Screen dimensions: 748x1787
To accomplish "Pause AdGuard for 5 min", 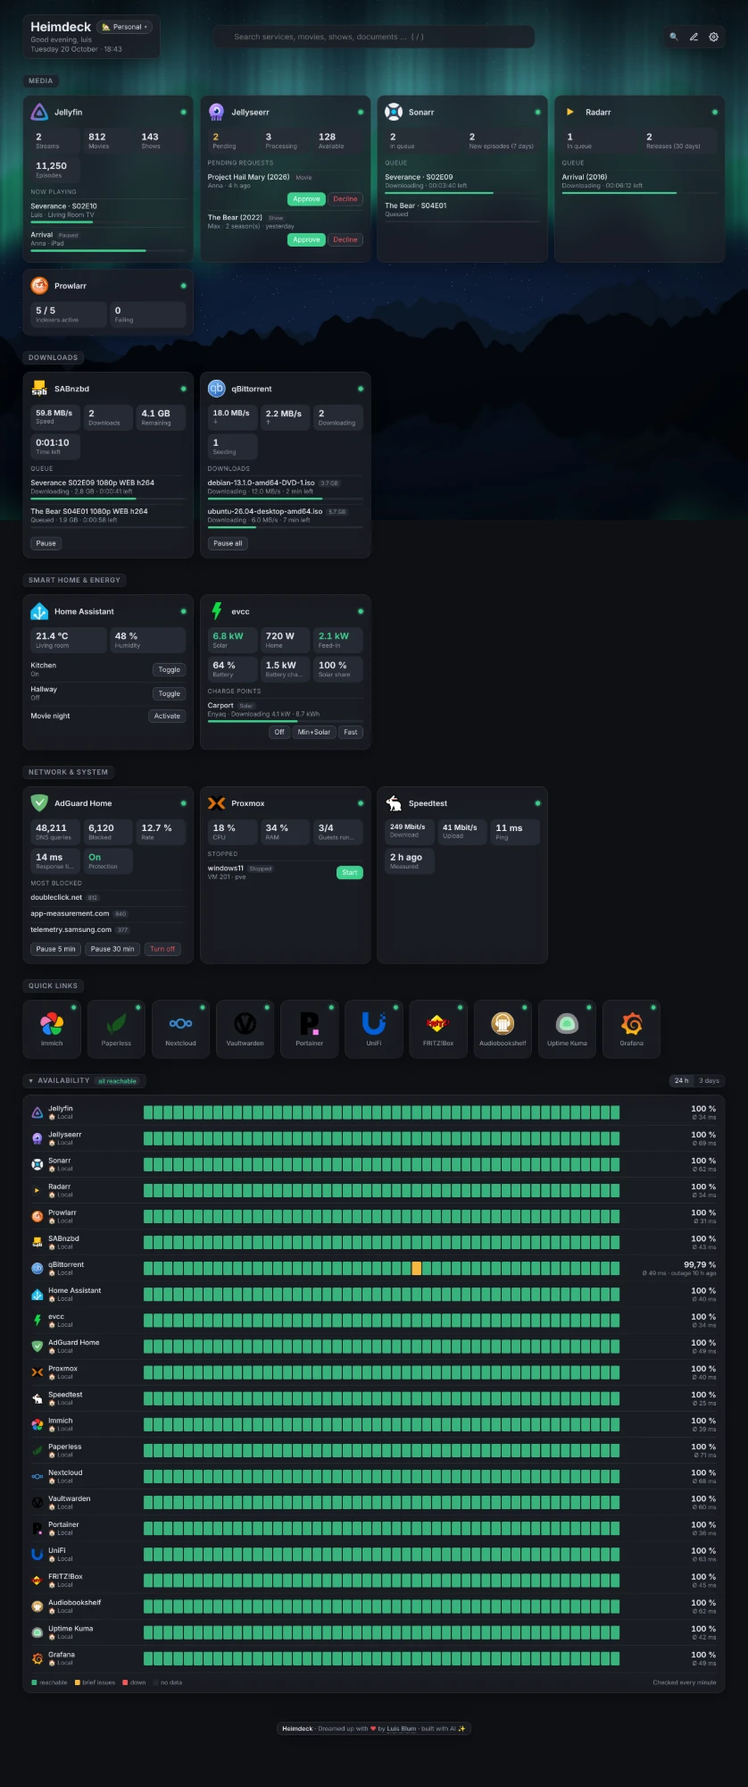I will click(x=55, y=949).
